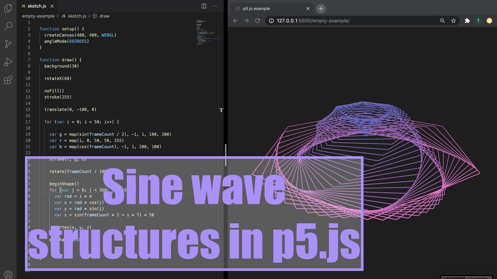
Task: Open the Search view in activity bar
Action: coord(8,26)
